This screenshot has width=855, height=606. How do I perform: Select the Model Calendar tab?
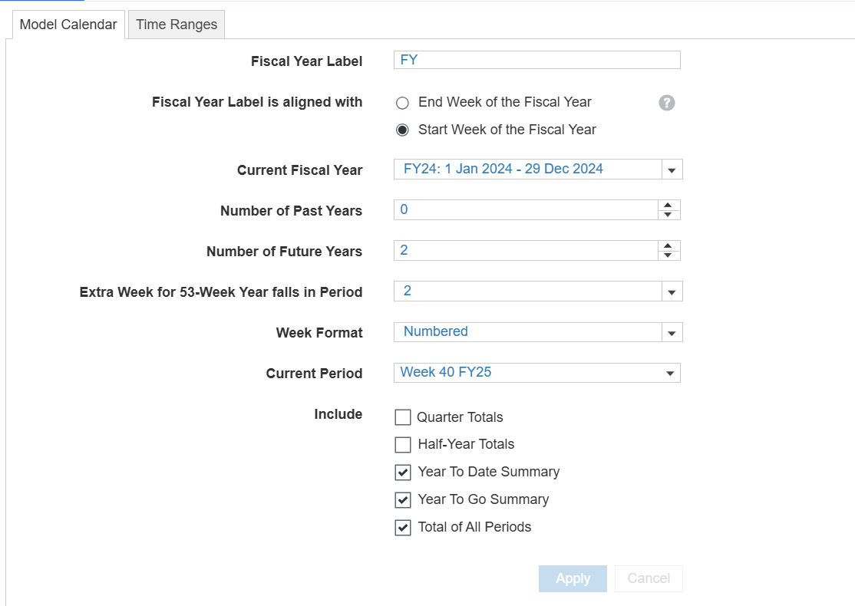(x=68, y=25)
